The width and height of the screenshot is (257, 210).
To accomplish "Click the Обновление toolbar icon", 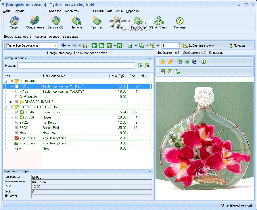I will coord(35,22).
